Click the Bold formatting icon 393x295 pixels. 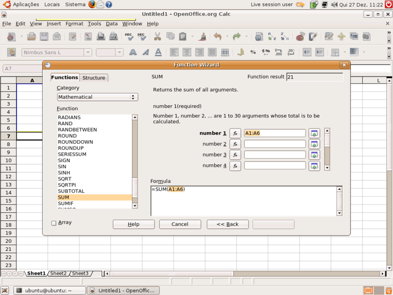pyautogui.click(x=133, y=52)
